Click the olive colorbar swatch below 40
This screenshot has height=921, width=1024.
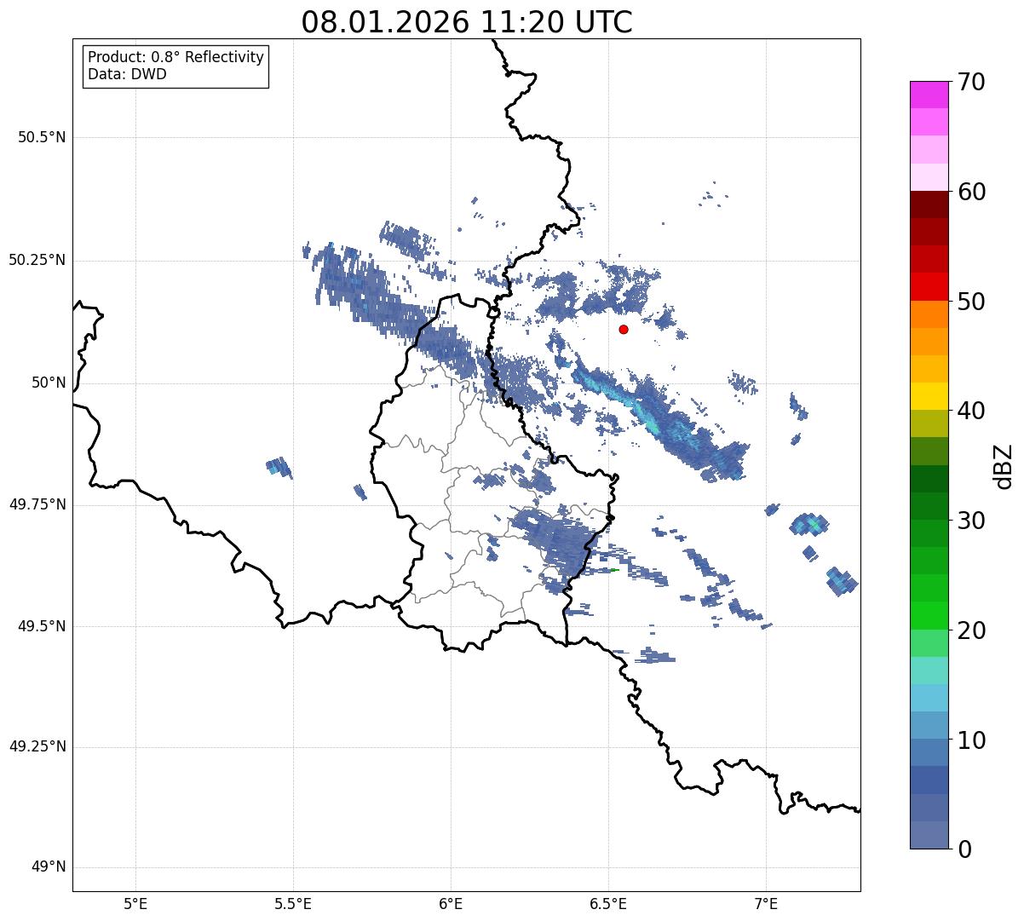929,423
